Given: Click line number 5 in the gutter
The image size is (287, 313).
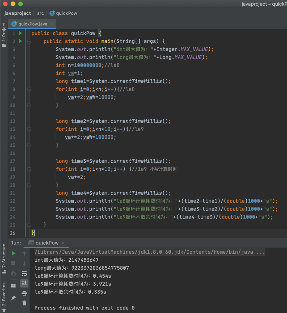Looking at the screenshot, I should [x=14, y=65].
